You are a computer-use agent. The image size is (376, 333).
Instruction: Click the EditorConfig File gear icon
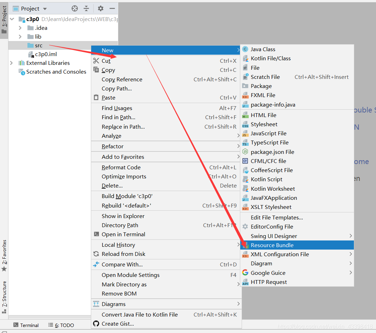[x=245, y=227]
